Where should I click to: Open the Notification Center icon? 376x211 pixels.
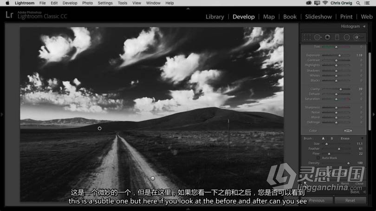coord(367,3)
